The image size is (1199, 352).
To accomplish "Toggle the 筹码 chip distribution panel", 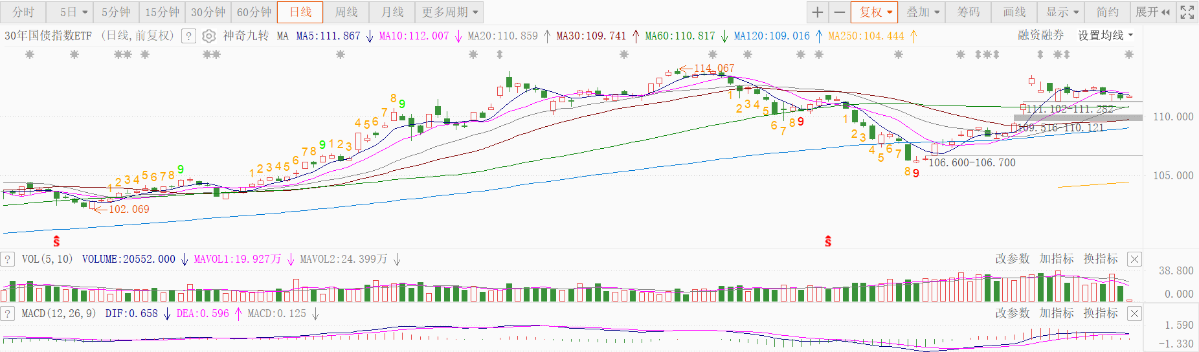I will click(x=969, y=12).
